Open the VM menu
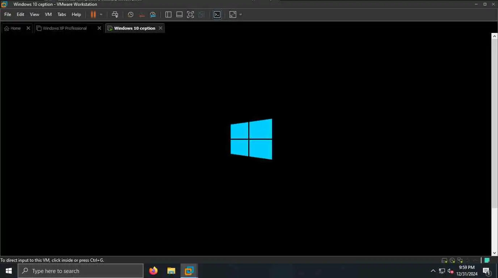498x278 pixels. click(48, 14)
